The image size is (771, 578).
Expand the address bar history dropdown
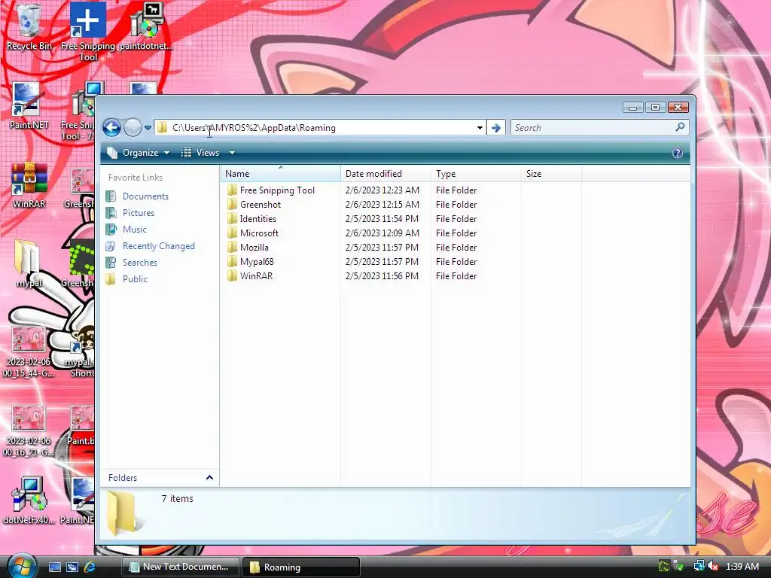(x=480, y=128)
